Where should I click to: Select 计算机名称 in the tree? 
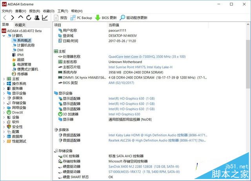click(24, 45)
